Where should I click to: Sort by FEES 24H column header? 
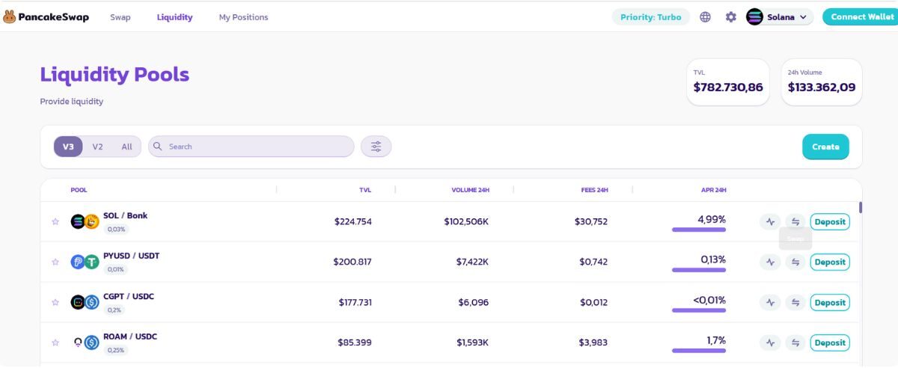point(594,190)
